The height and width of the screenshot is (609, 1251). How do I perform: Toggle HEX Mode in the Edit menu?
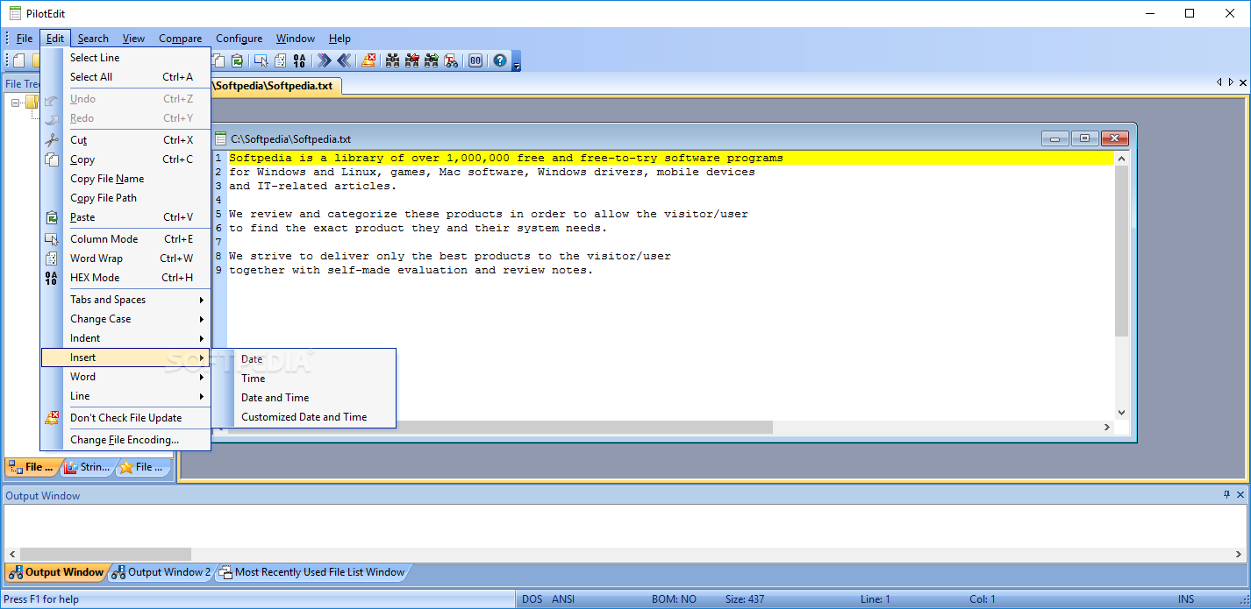[x=125, y=278]
